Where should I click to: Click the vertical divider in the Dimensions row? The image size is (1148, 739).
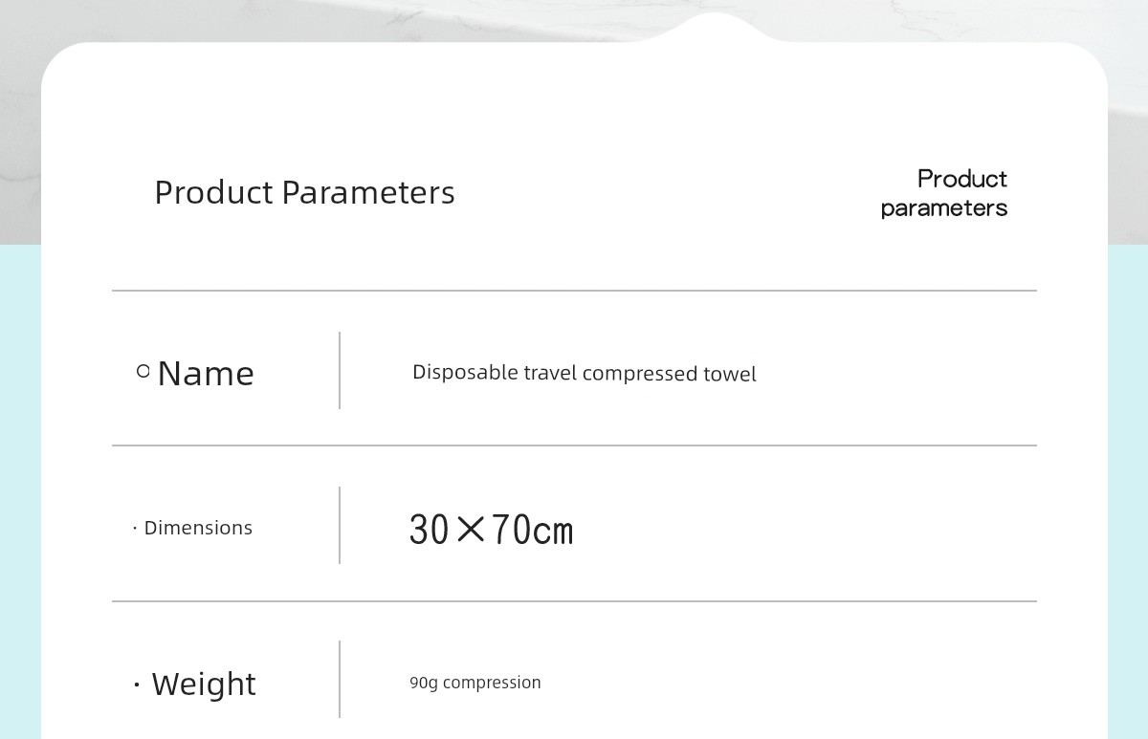point(340,525)
